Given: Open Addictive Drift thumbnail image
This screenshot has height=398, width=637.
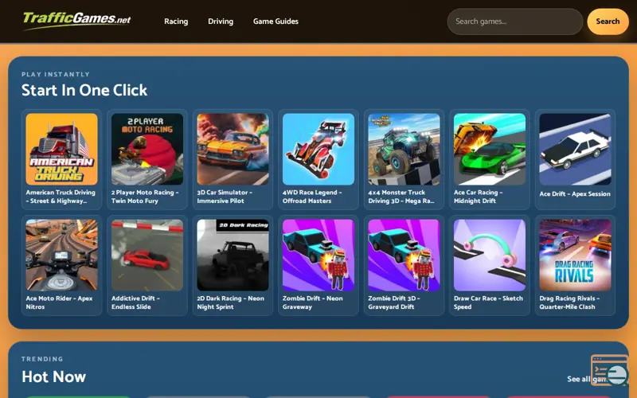Looking at the screenshot, I should 147,255.
